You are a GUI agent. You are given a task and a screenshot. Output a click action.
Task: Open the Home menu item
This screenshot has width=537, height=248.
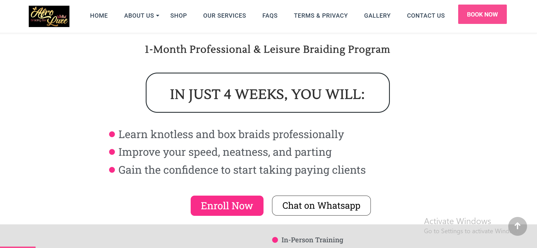[99, 16]
